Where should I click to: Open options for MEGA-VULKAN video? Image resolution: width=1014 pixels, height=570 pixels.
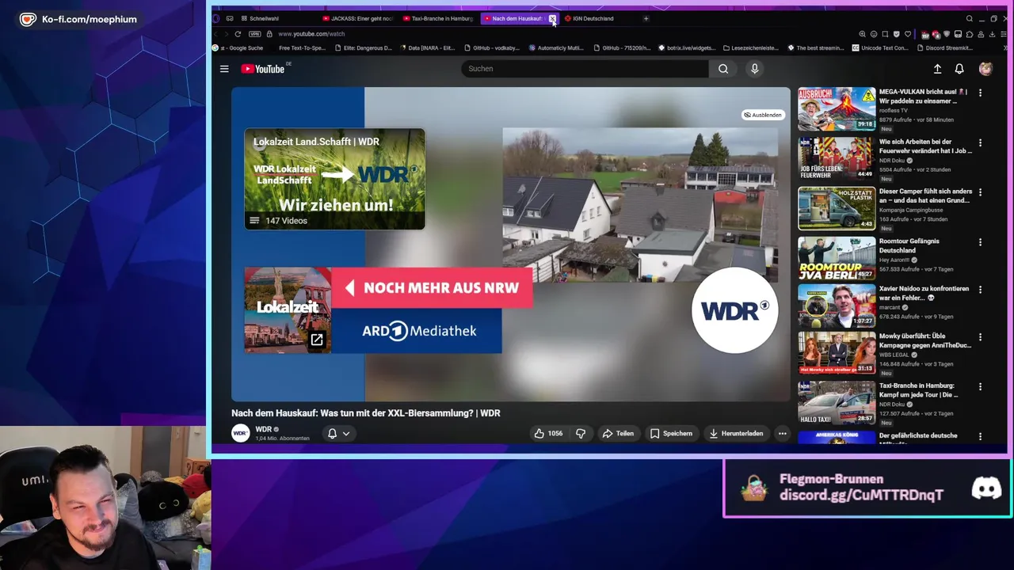(x=980, y=93)
